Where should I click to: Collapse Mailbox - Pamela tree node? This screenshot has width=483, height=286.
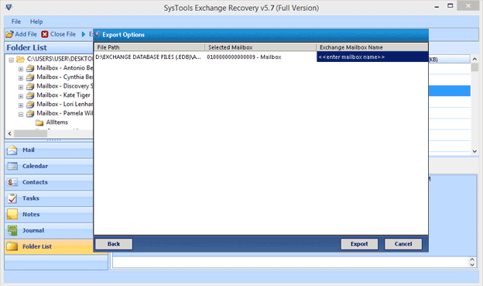coord(21,115)
